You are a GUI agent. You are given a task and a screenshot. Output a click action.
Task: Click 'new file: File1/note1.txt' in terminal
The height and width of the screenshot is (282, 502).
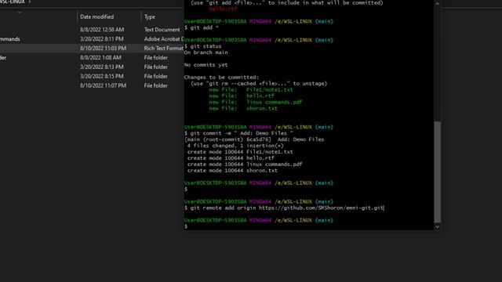(x=251, y=89)
